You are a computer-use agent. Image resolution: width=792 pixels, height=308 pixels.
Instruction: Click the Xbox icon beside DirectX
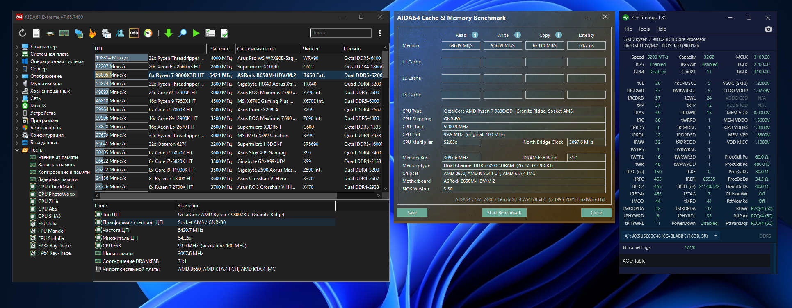tap(25, 106)
